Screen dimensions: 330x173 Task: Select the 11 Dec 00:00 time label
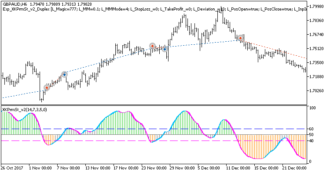pyautogui.click(x=238, y=168)
